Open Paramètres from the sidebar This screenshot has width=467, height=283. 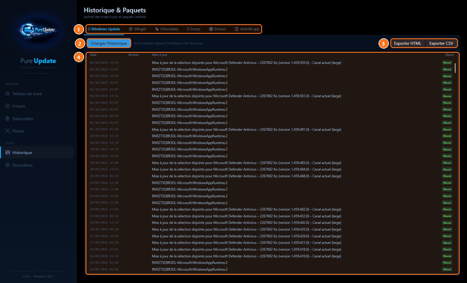[37, 165]
